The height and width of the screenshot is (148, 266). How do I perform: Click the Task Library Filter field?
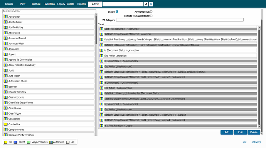point(49,11)
